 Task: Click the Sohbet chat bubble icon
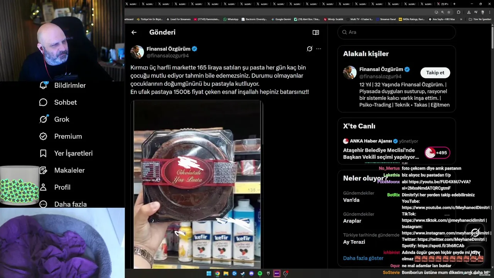coord(43,102)
